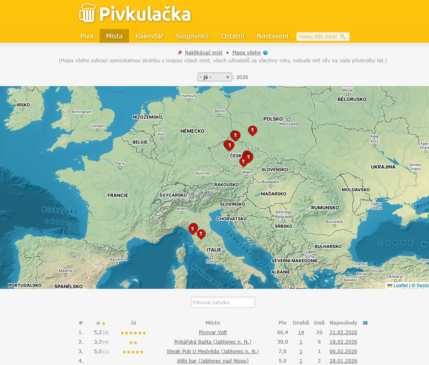The width and height of the screenshot is (429, 365).
Task: Click the Ukraine flag in the map attribution
Action: (x=391, y=285)
